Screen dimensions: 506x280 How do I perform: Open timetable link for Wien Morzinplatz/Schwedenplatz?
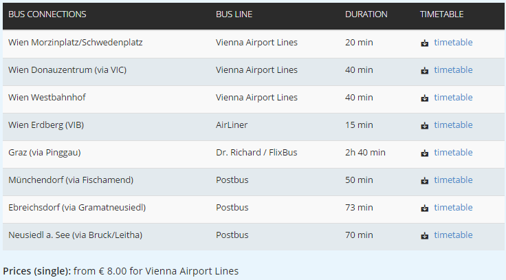[x=453, y=42]
